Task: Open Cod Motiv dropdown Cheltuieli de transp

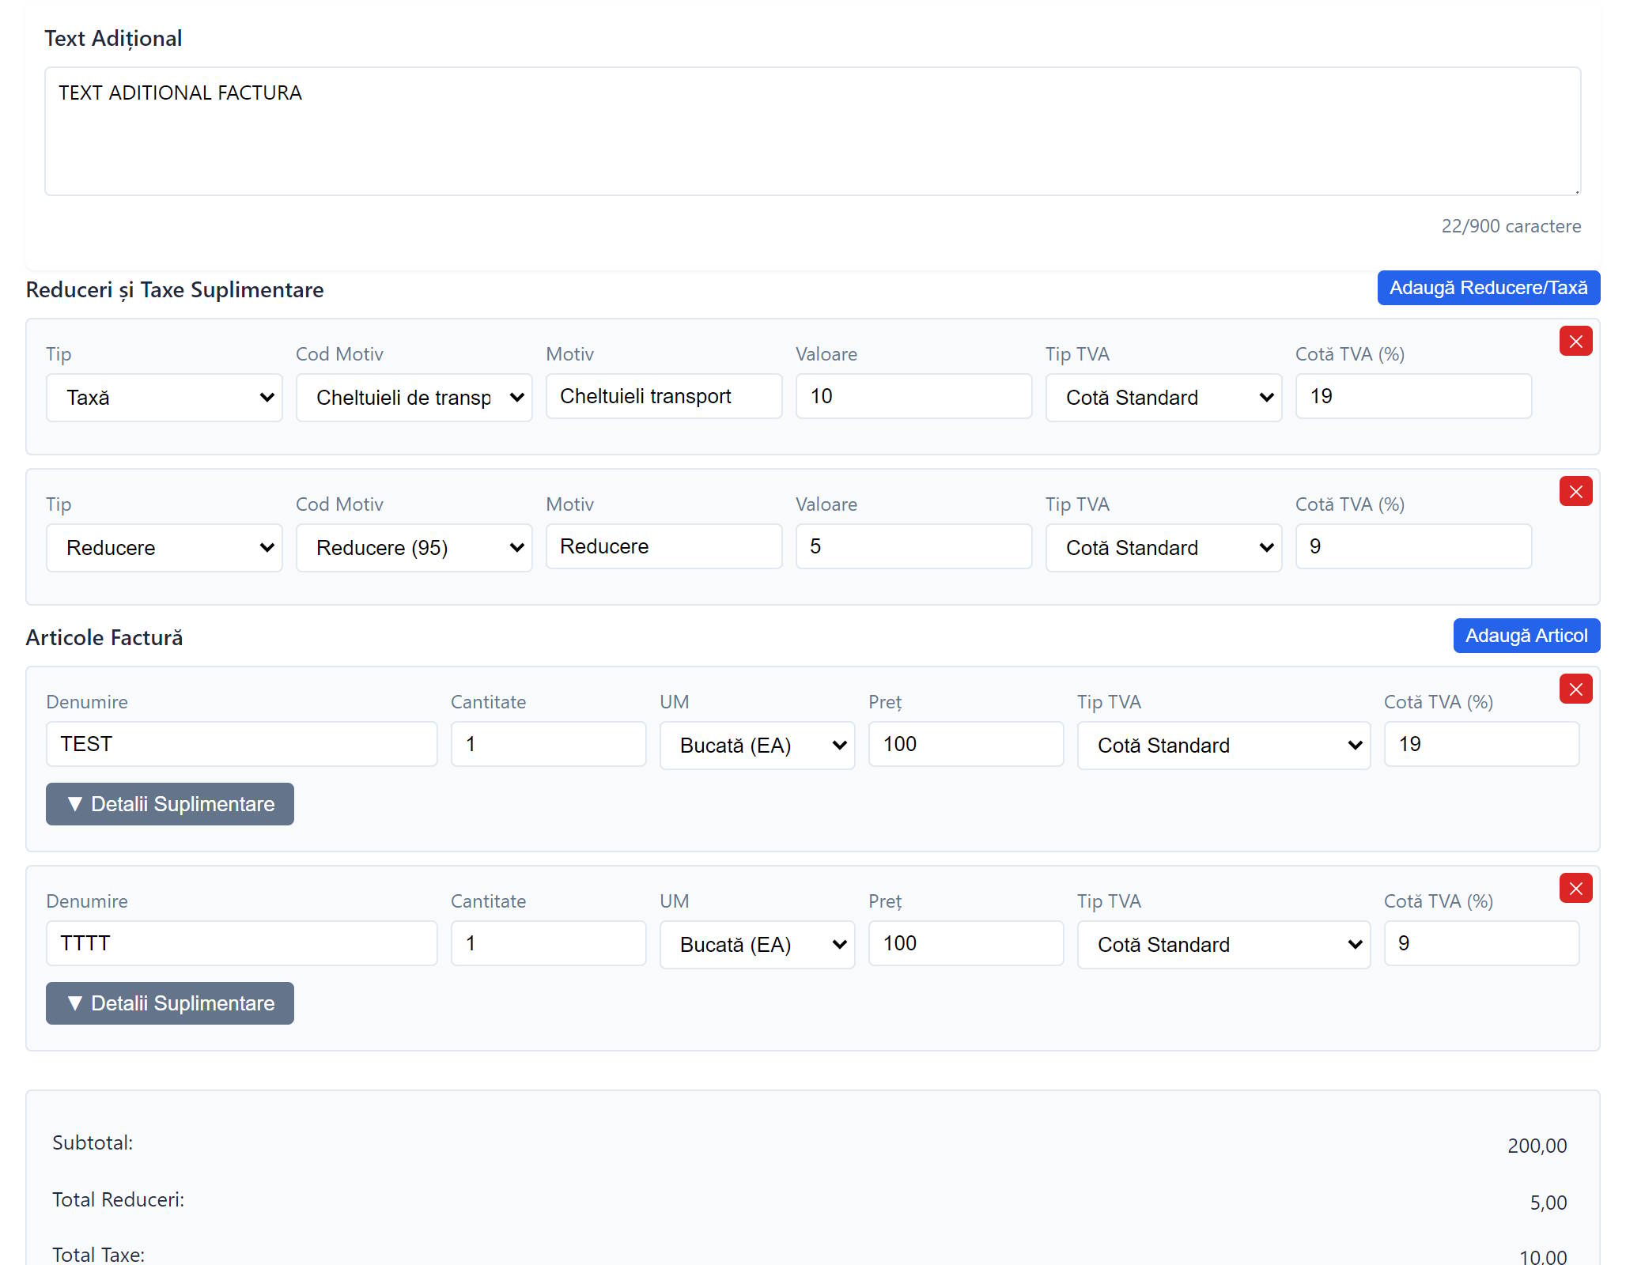Action: pyautogui.click(x=414, y=398)
